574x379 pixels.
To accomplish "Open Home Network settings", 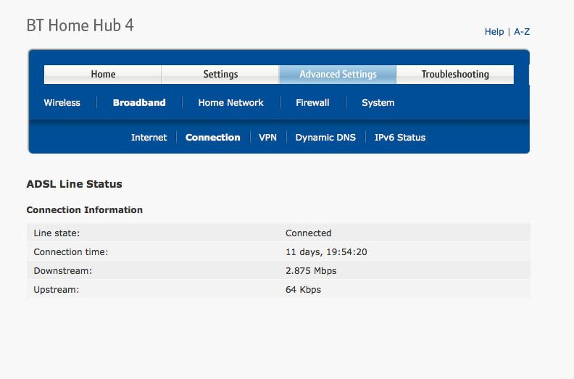I will tap(230, 102).
